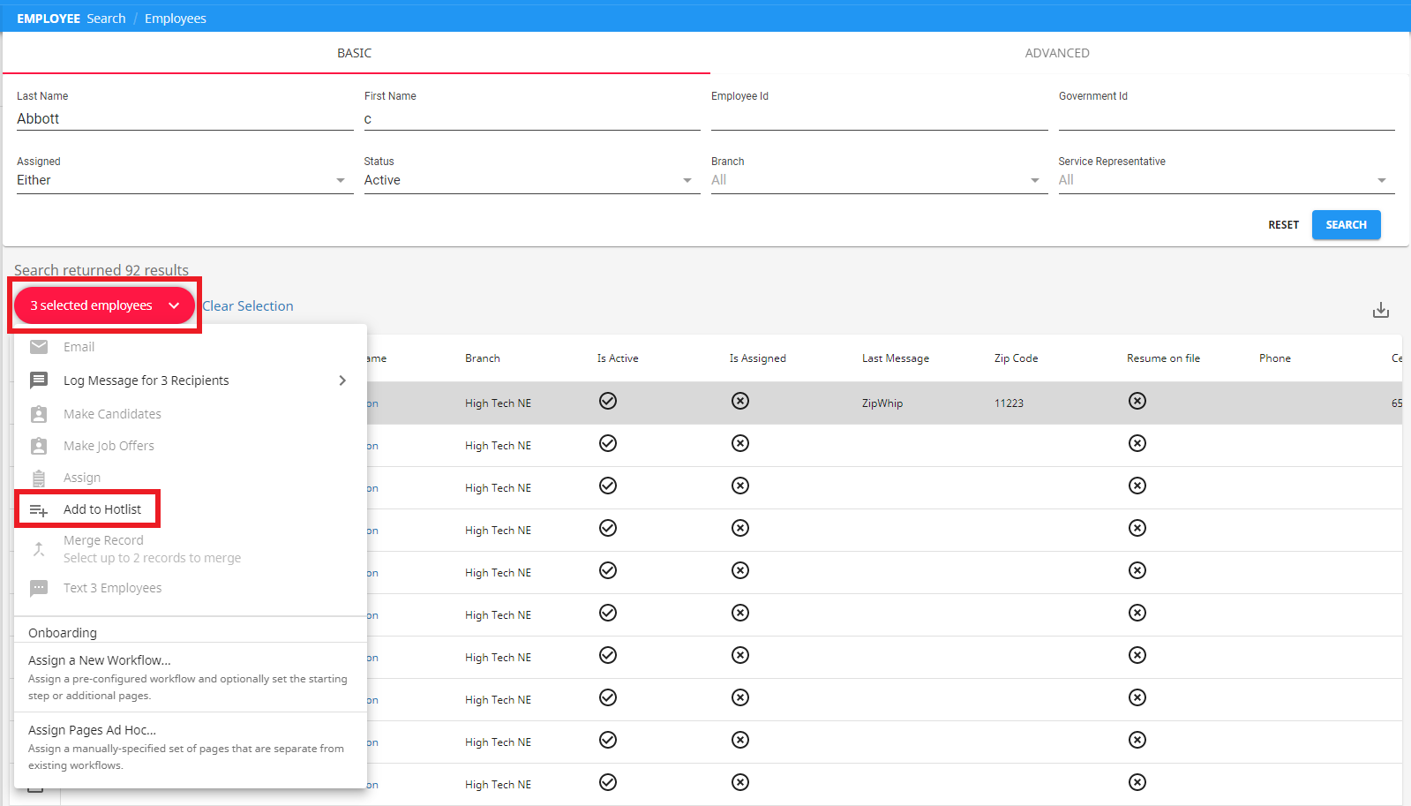This screenshot has width=1411, height=806.
Task: Switch to the ADVANCED search tab
Action: click(1056, 53)
